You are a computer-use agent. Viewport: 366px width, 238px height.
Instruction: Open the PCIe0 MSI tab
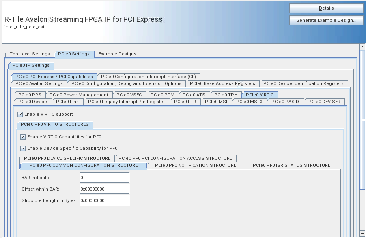pos(216,102)
